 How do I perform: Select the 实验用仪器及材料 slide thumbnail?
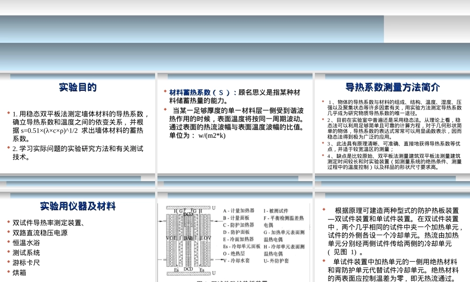(78, 237)
